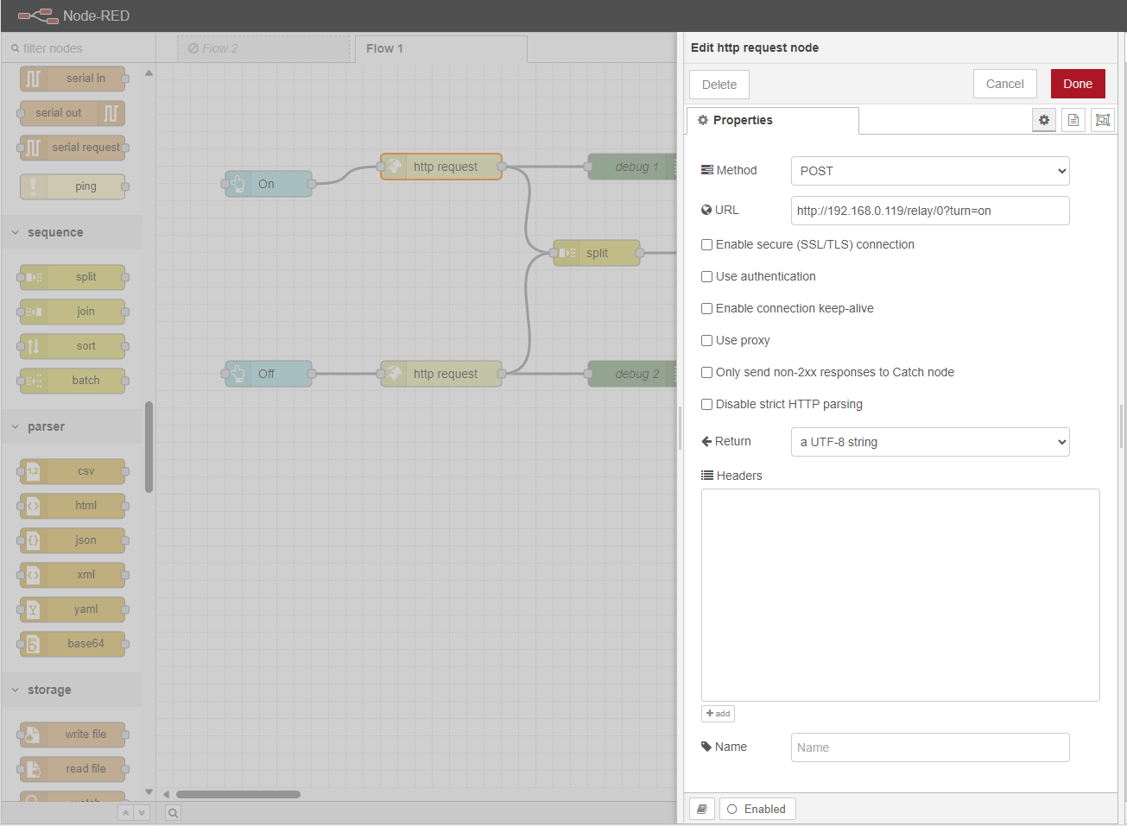
Task: Open node appearance icon tab
Action: coord(1103,120)
